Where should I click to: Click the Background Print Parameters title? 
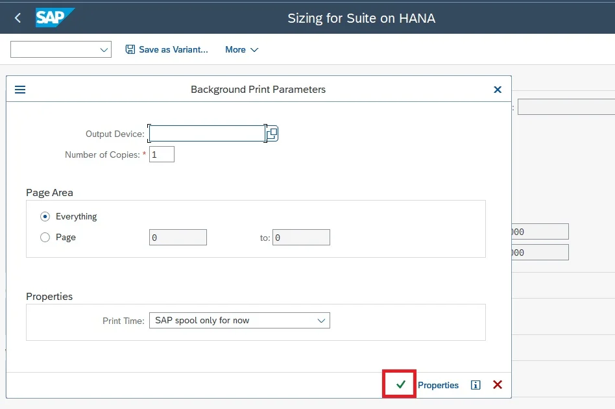click(x=258, y=90)
